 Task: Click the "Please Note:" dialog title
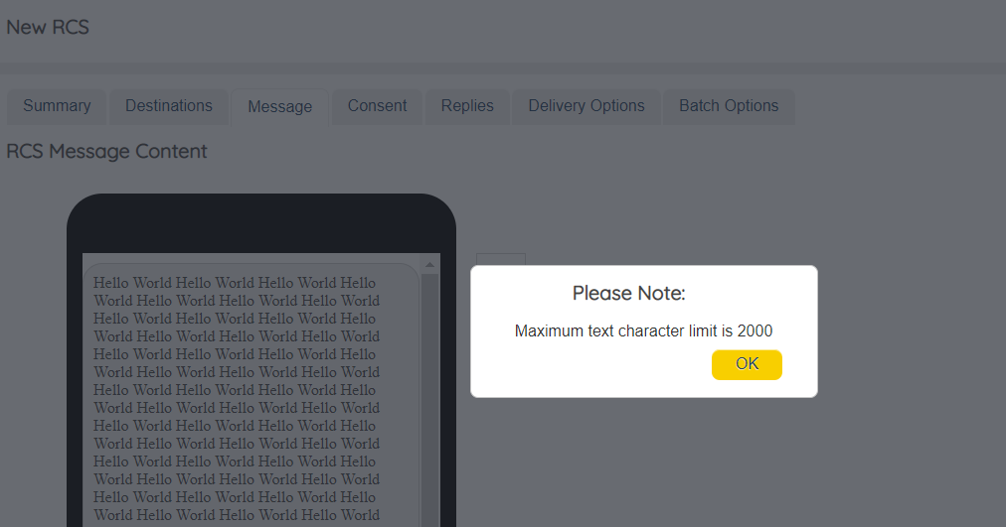click(x=628, y=294)
